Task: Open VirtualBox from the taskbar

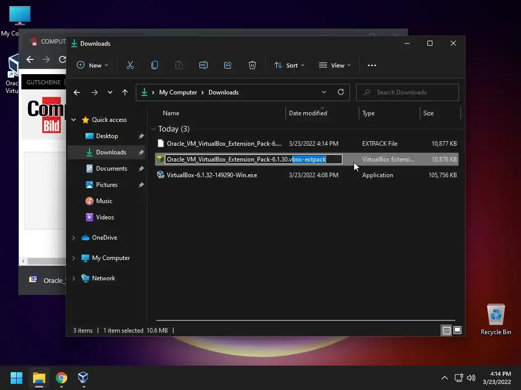Action: [x=83, y=378]
